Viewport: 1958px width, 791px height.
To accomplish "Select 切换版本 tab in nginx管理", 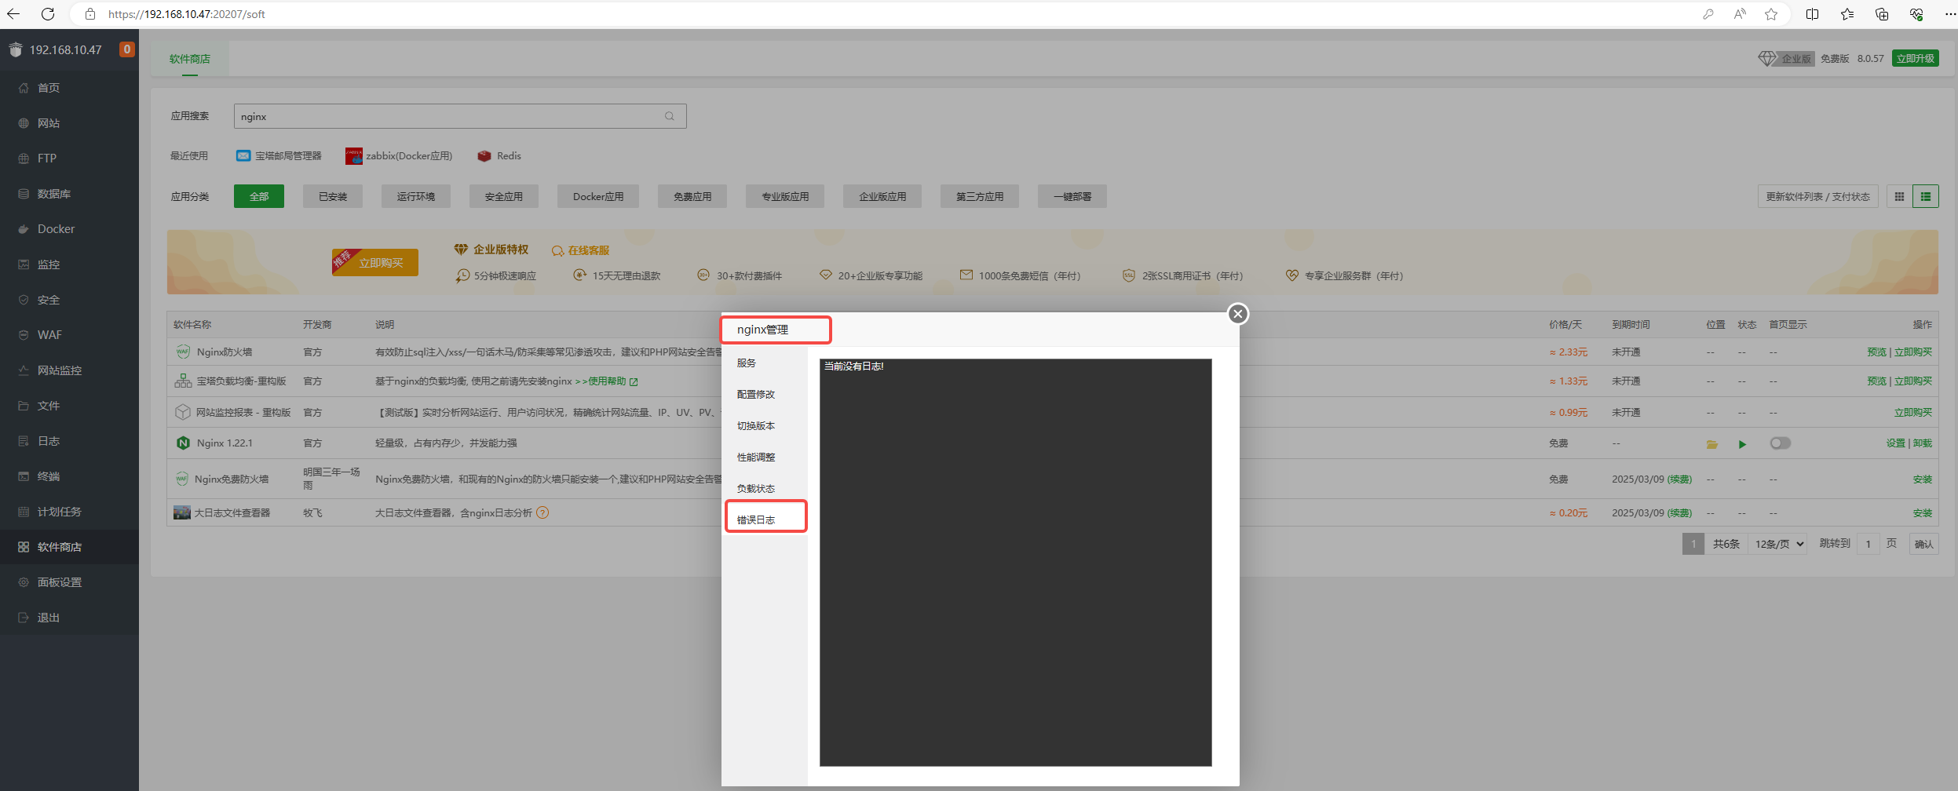I will [765, 426].
